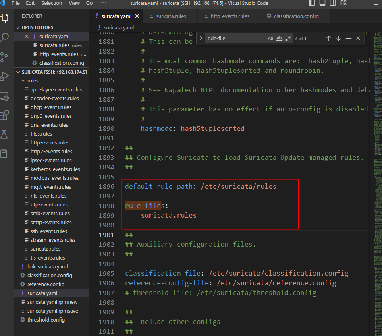The height and width of the screenshot is (336, 382).
Task: Toggle Match Case in find widget
Action: coord(270,39)
